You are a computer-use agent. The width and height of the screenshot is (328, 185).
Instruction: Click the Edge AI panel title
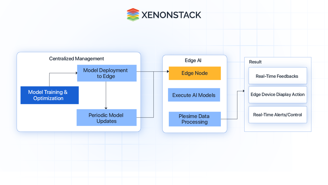193,61
